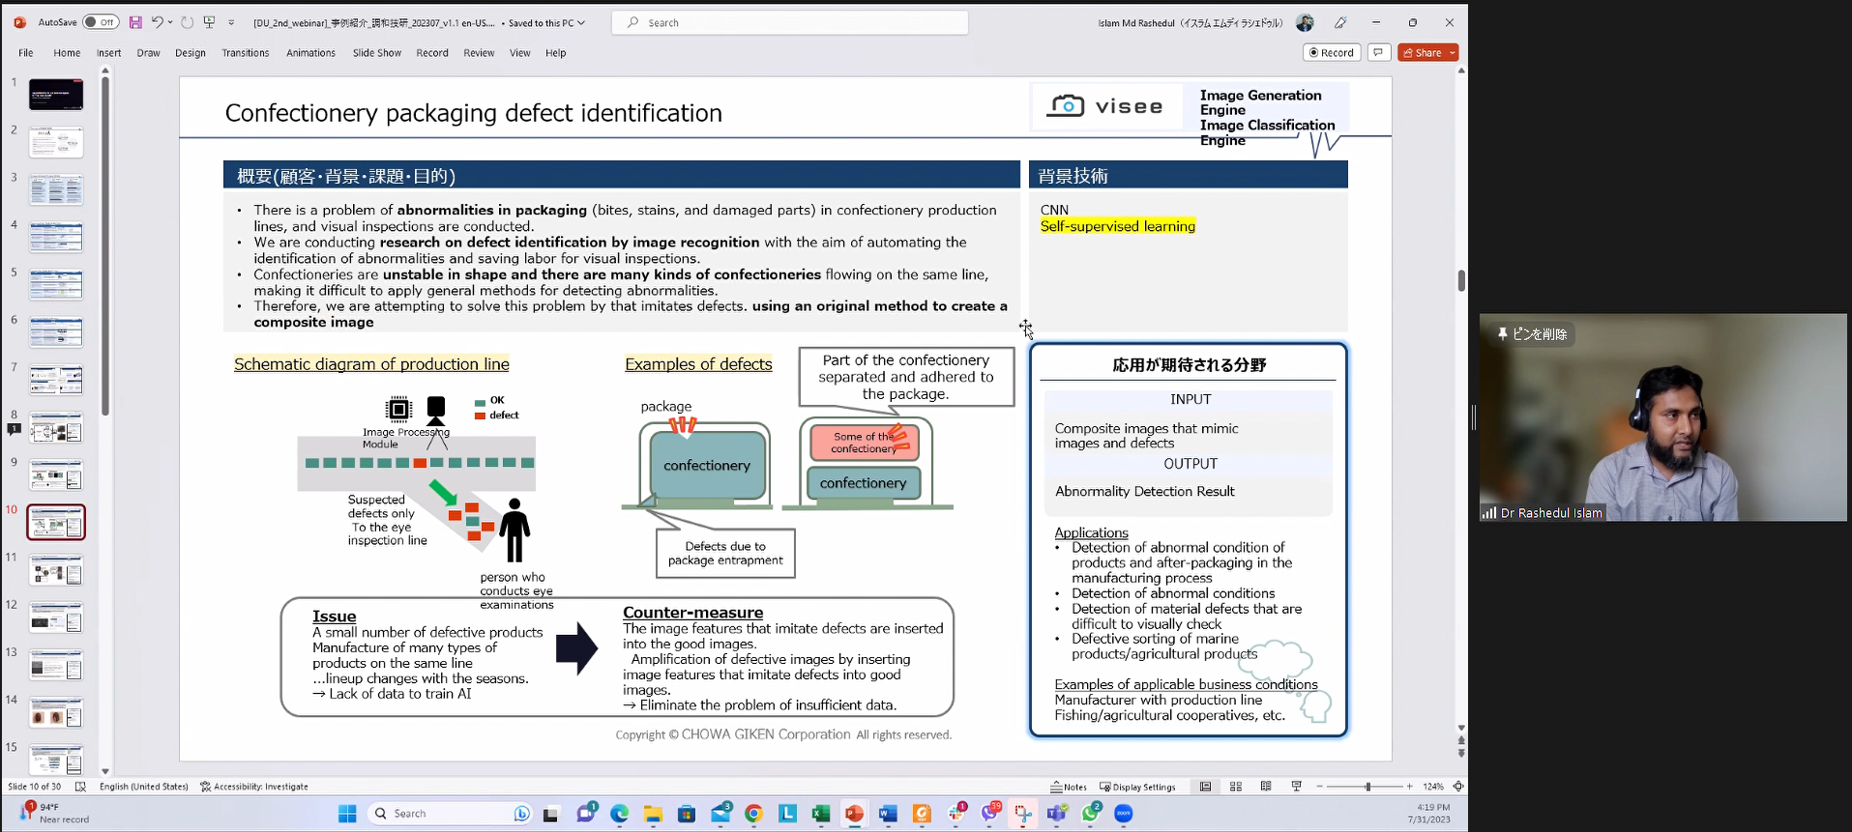Fit slide to current window

1458,787
